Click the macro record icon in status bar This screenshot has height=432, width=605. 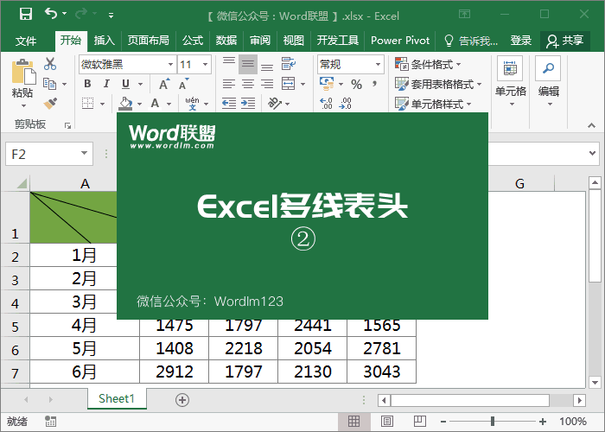[51, 422]
